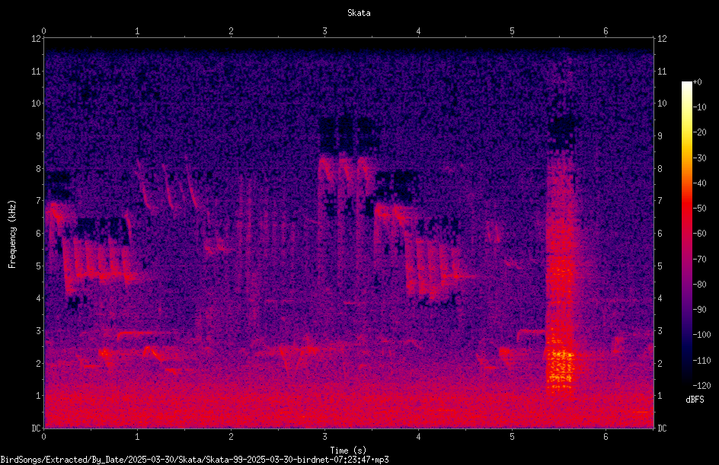The height and width of the screenshot is (465, 719).
Task: Click the "Time (s)" axis label
Action: coord(348,451)
